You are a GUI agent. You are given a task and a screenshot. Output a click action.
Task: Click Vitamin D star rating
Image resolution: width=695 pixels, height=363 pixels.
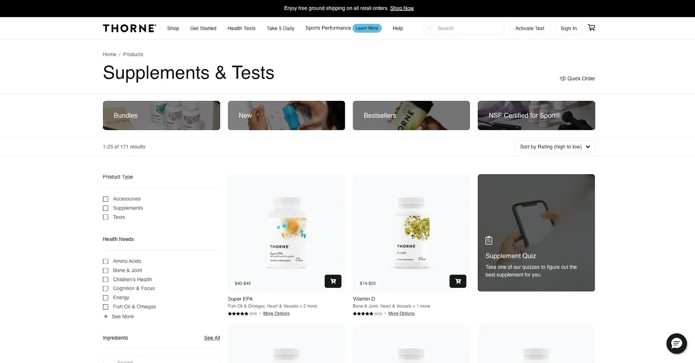[363, 313]
